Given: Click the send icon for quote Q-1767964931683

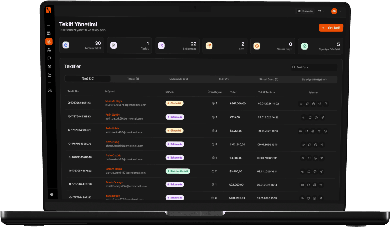Looking at the screenshot, I should click(x=322, y=117).
